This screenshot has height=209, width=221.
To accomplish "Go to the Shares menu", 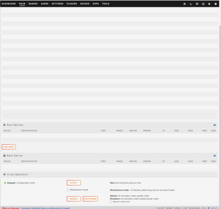I will point(33,4).
